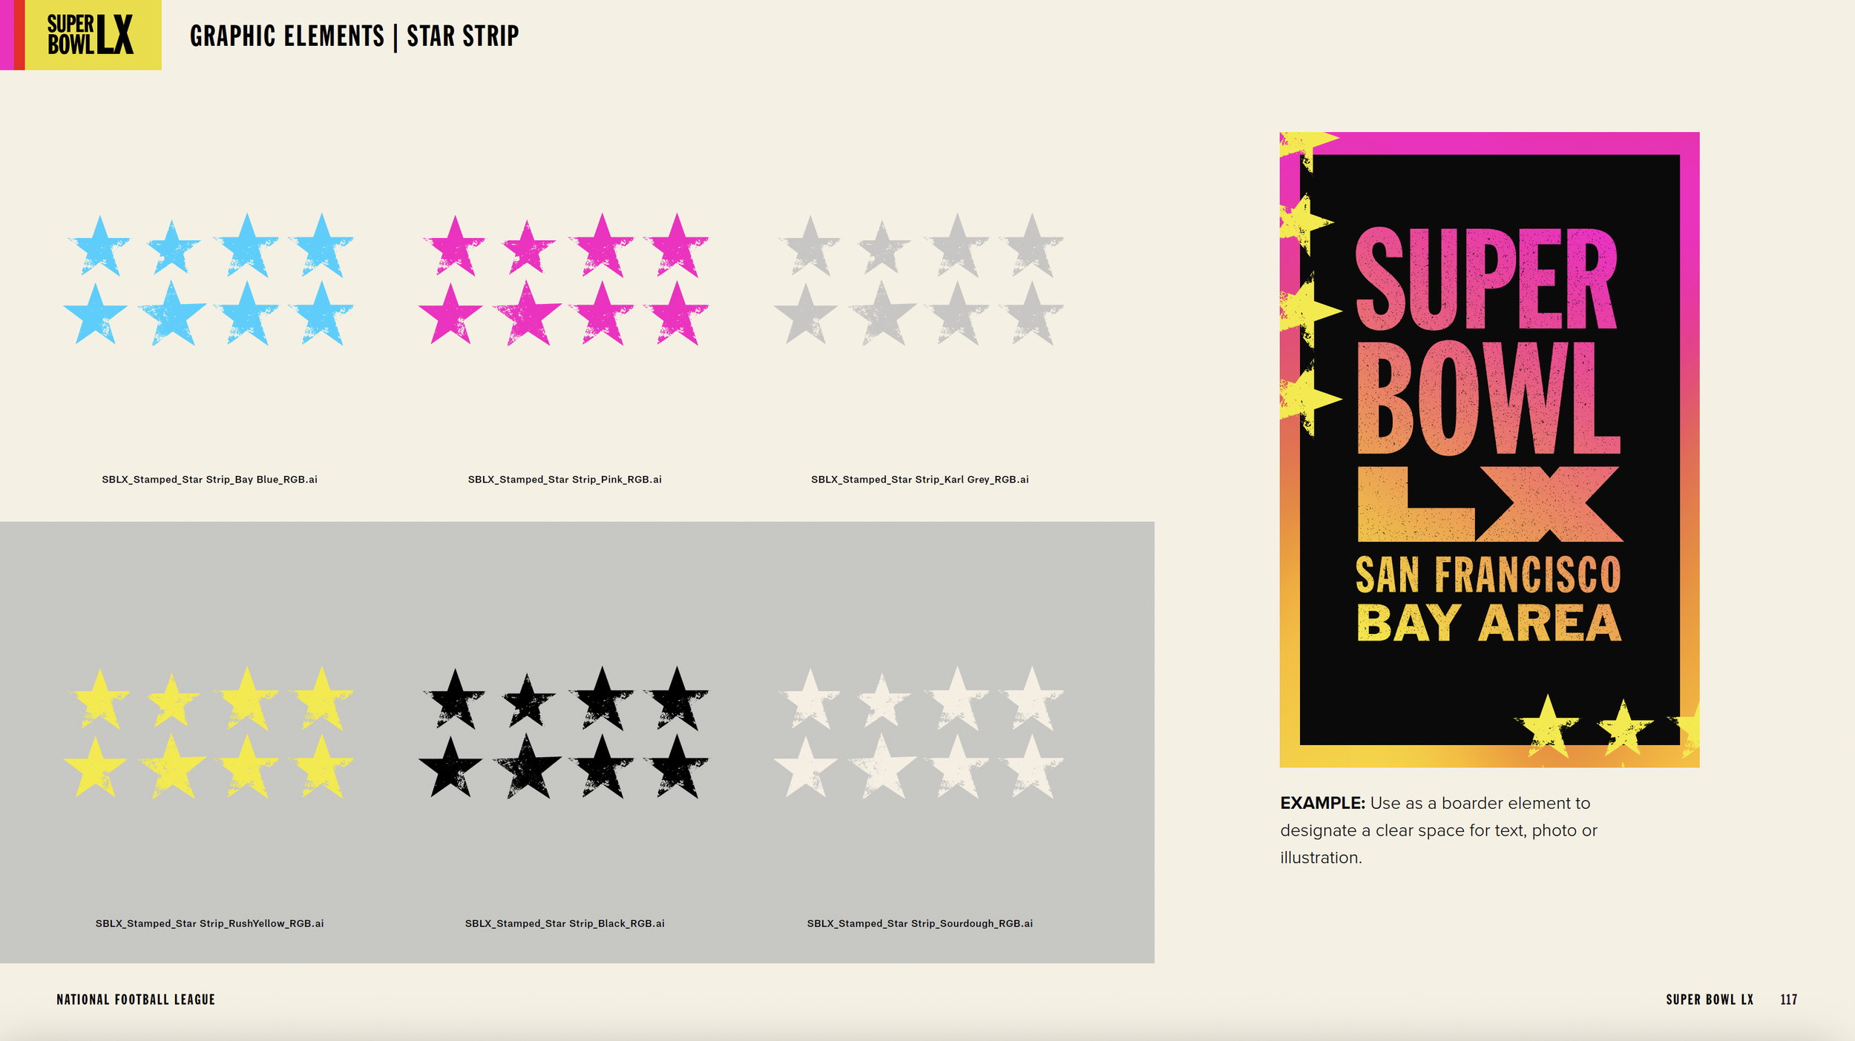Click the Super Bowl LX logo badge
Screen dimensions: 1855x1041
92,35
